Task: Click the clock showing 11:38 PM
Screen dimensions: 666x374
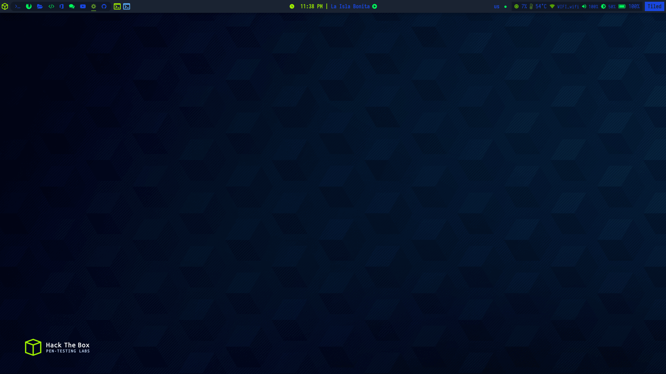Action: pyautogui.click(x=311, y=7)
